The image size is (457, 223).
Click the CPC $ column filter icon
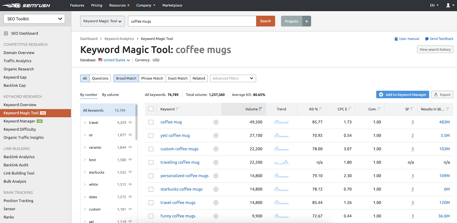point(350,109)
